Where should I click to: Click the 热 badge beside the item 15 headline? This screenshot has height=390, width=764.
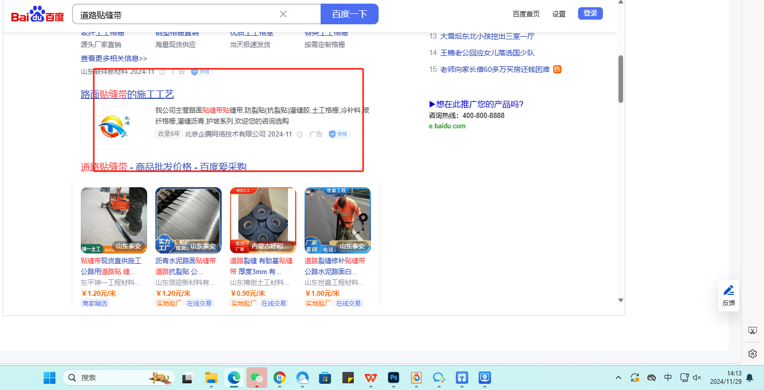[x=557, y=69]
